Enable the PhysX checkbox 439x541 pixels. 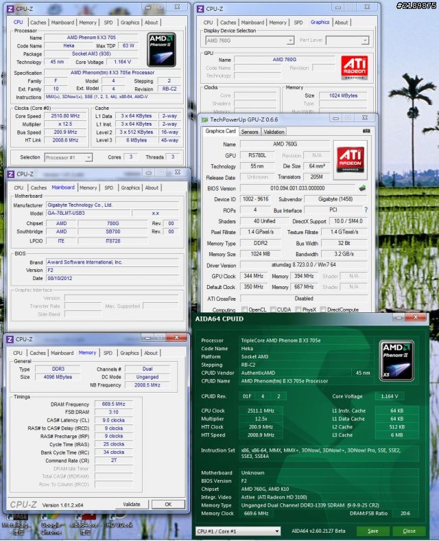[x=298, y=310]
